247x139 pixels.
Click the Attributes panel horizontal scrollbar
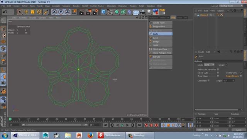click(218, 110)
